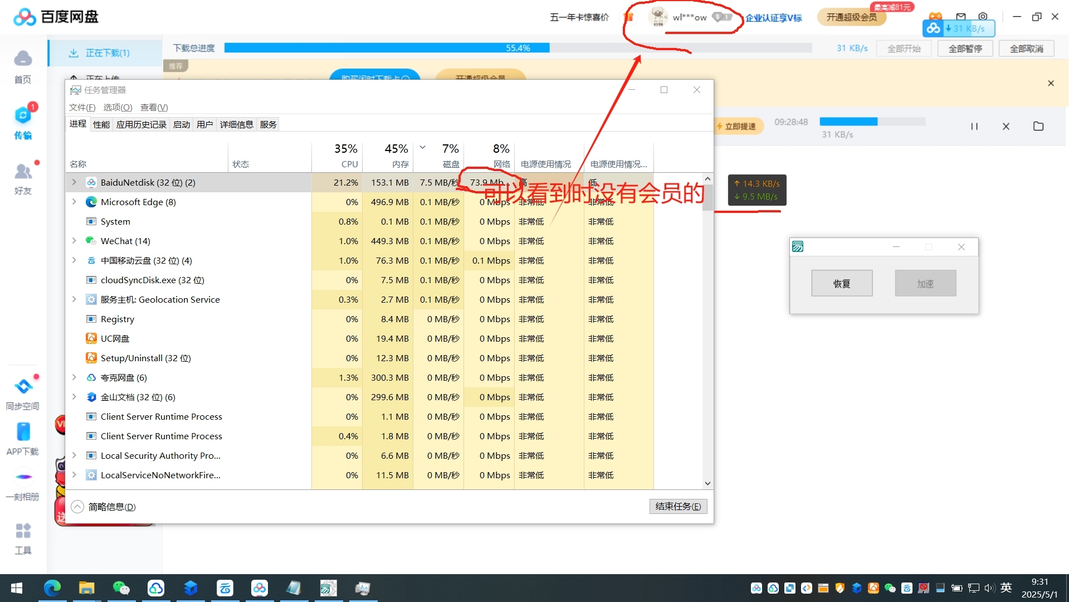This screenshot has height=602, width=1069.
Task: Select the Registry process row
Action: (x=359, y=319)
